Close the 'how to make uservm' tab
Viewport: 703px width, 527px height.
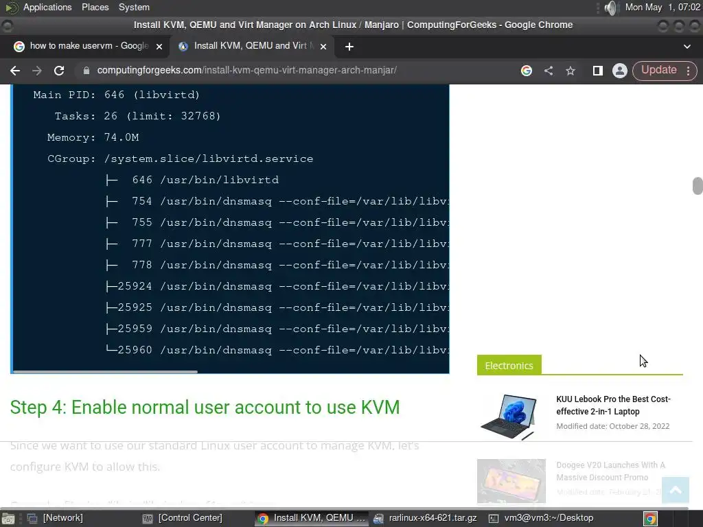pyautogui.click(x=159, y=47)
